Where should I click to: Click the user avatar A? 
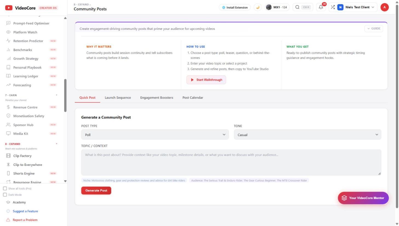coord(384,7)
